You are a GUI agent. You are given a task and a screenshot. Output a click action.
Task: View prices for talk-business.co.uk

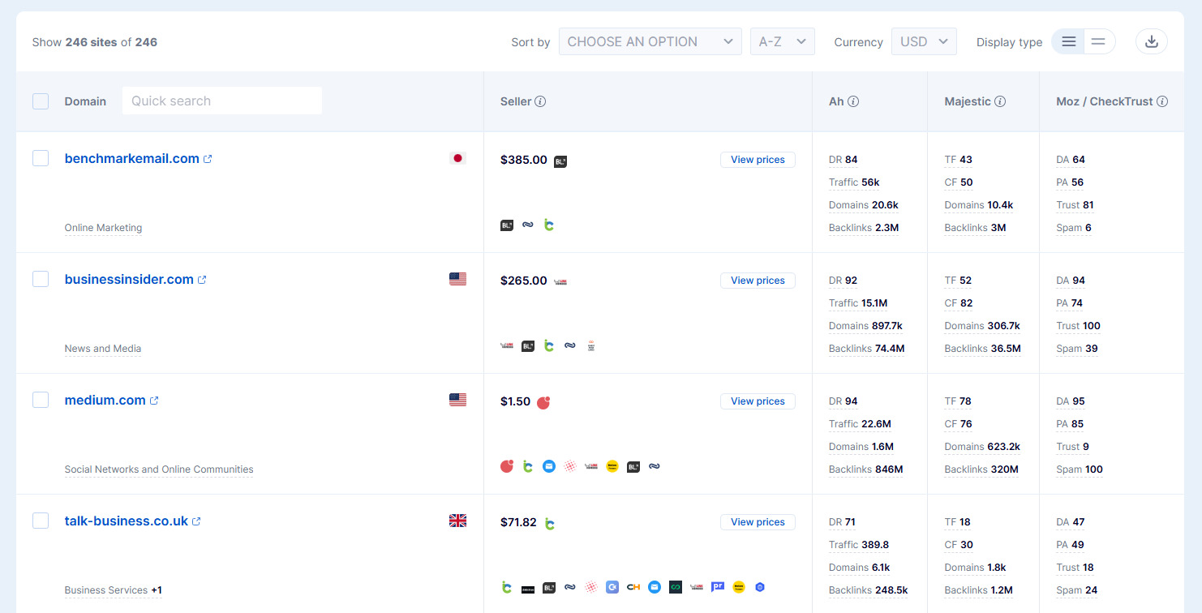click(x=758, y=522)
